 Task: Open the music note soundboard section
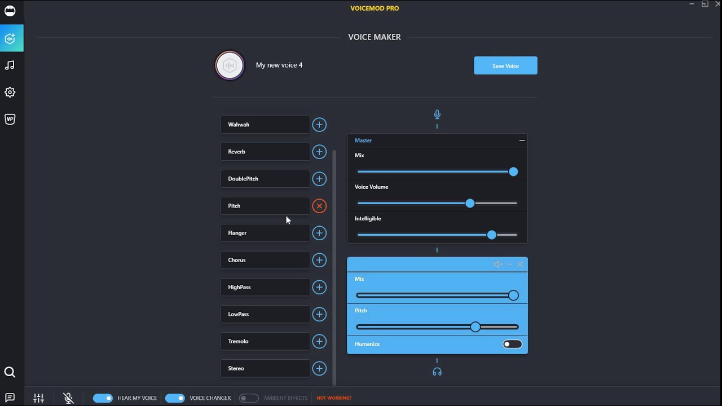tap(10, 65)
